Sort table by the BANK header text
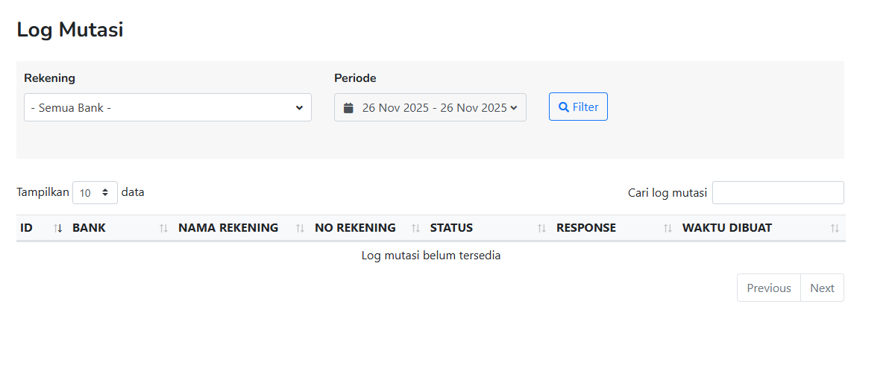The width and height of the screenshot is (892, 380). coord(89,228)
